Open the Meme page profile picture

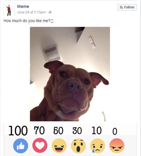9,10
